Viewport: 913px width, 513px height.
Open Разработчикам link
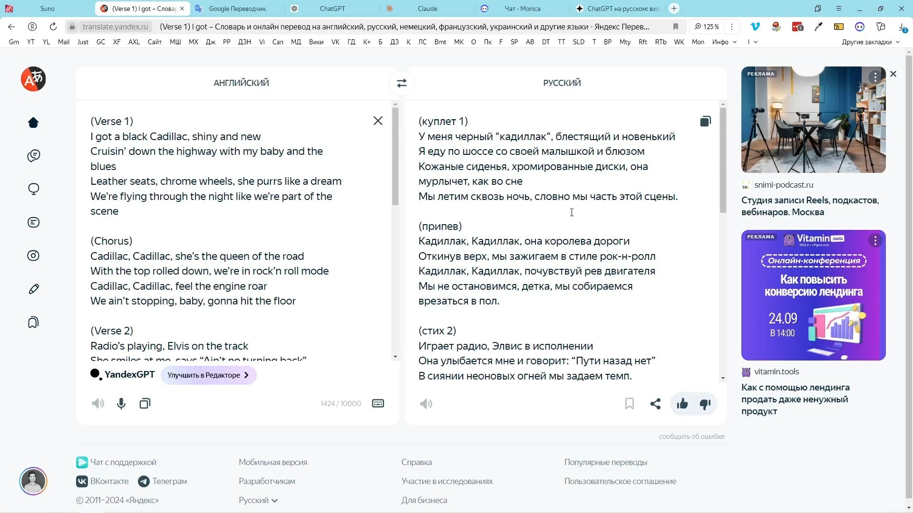267,481
